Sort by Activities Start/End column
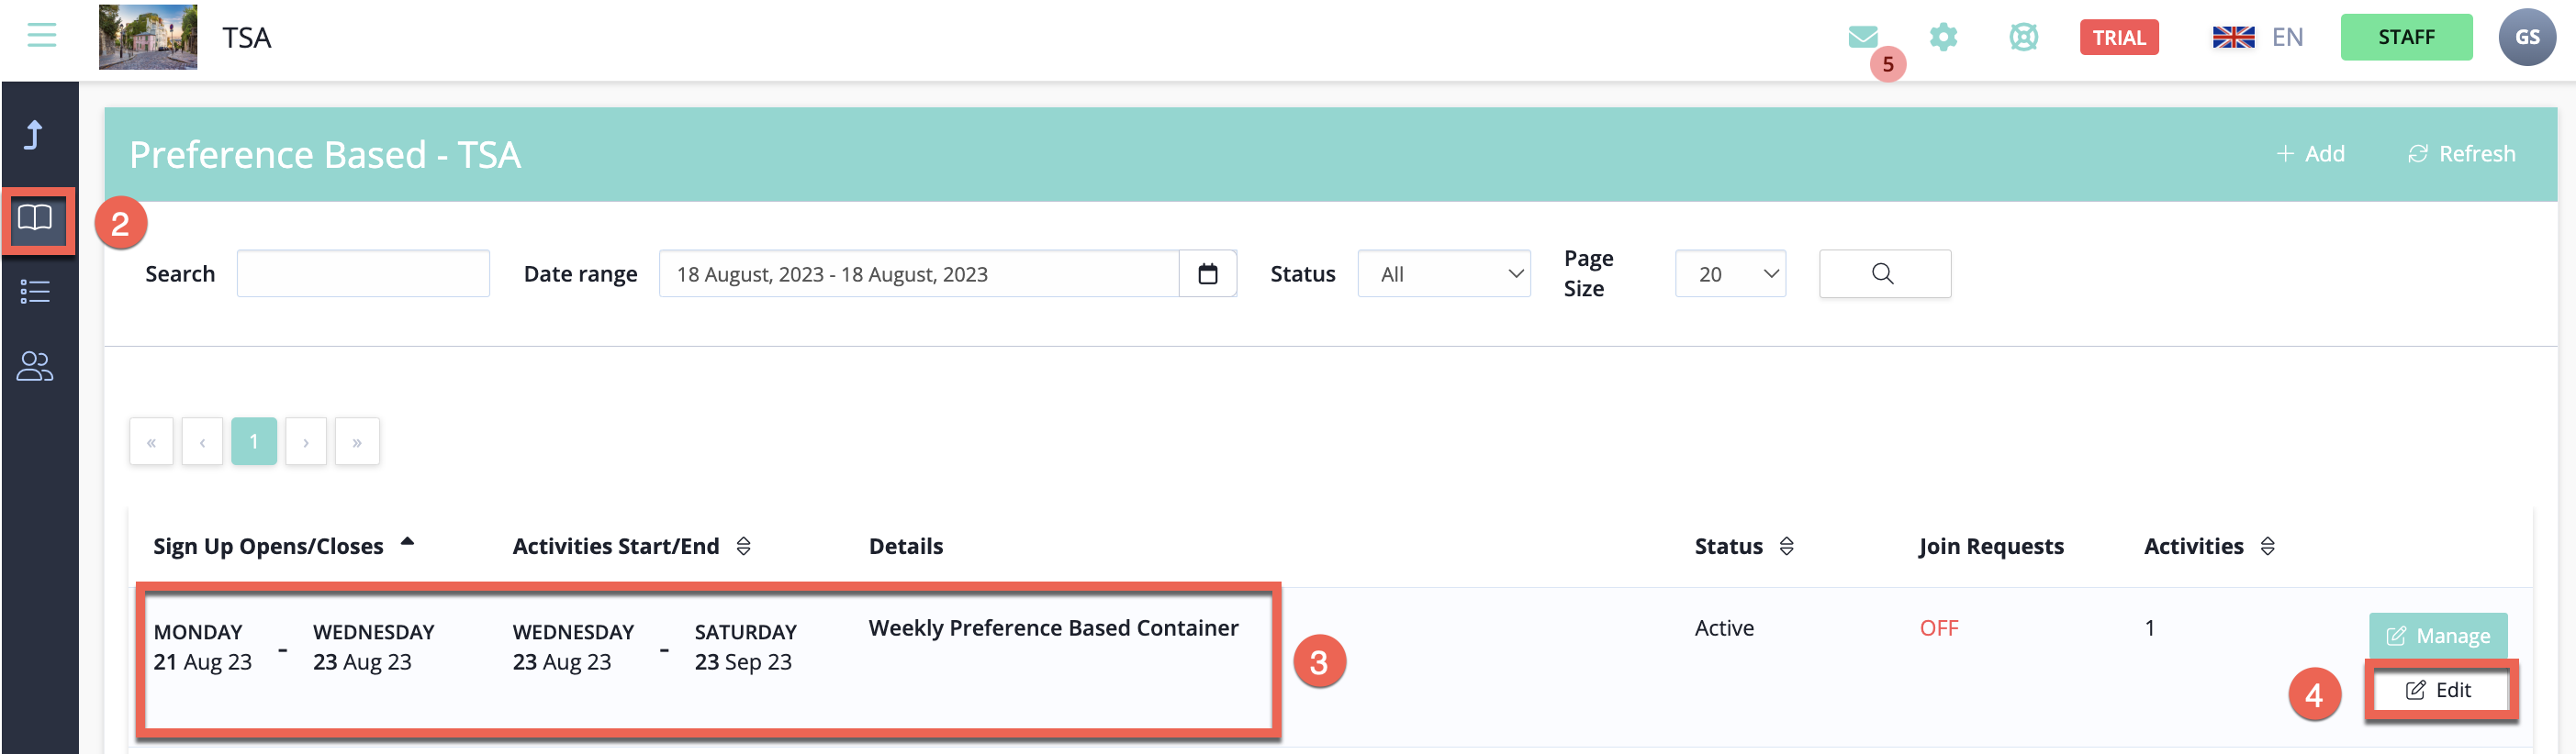The height and width of the screenshot is (754, 2576). tap(743, 547)
